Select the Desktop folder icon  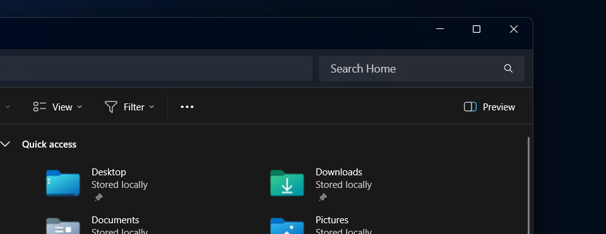[x=63, y=183]
